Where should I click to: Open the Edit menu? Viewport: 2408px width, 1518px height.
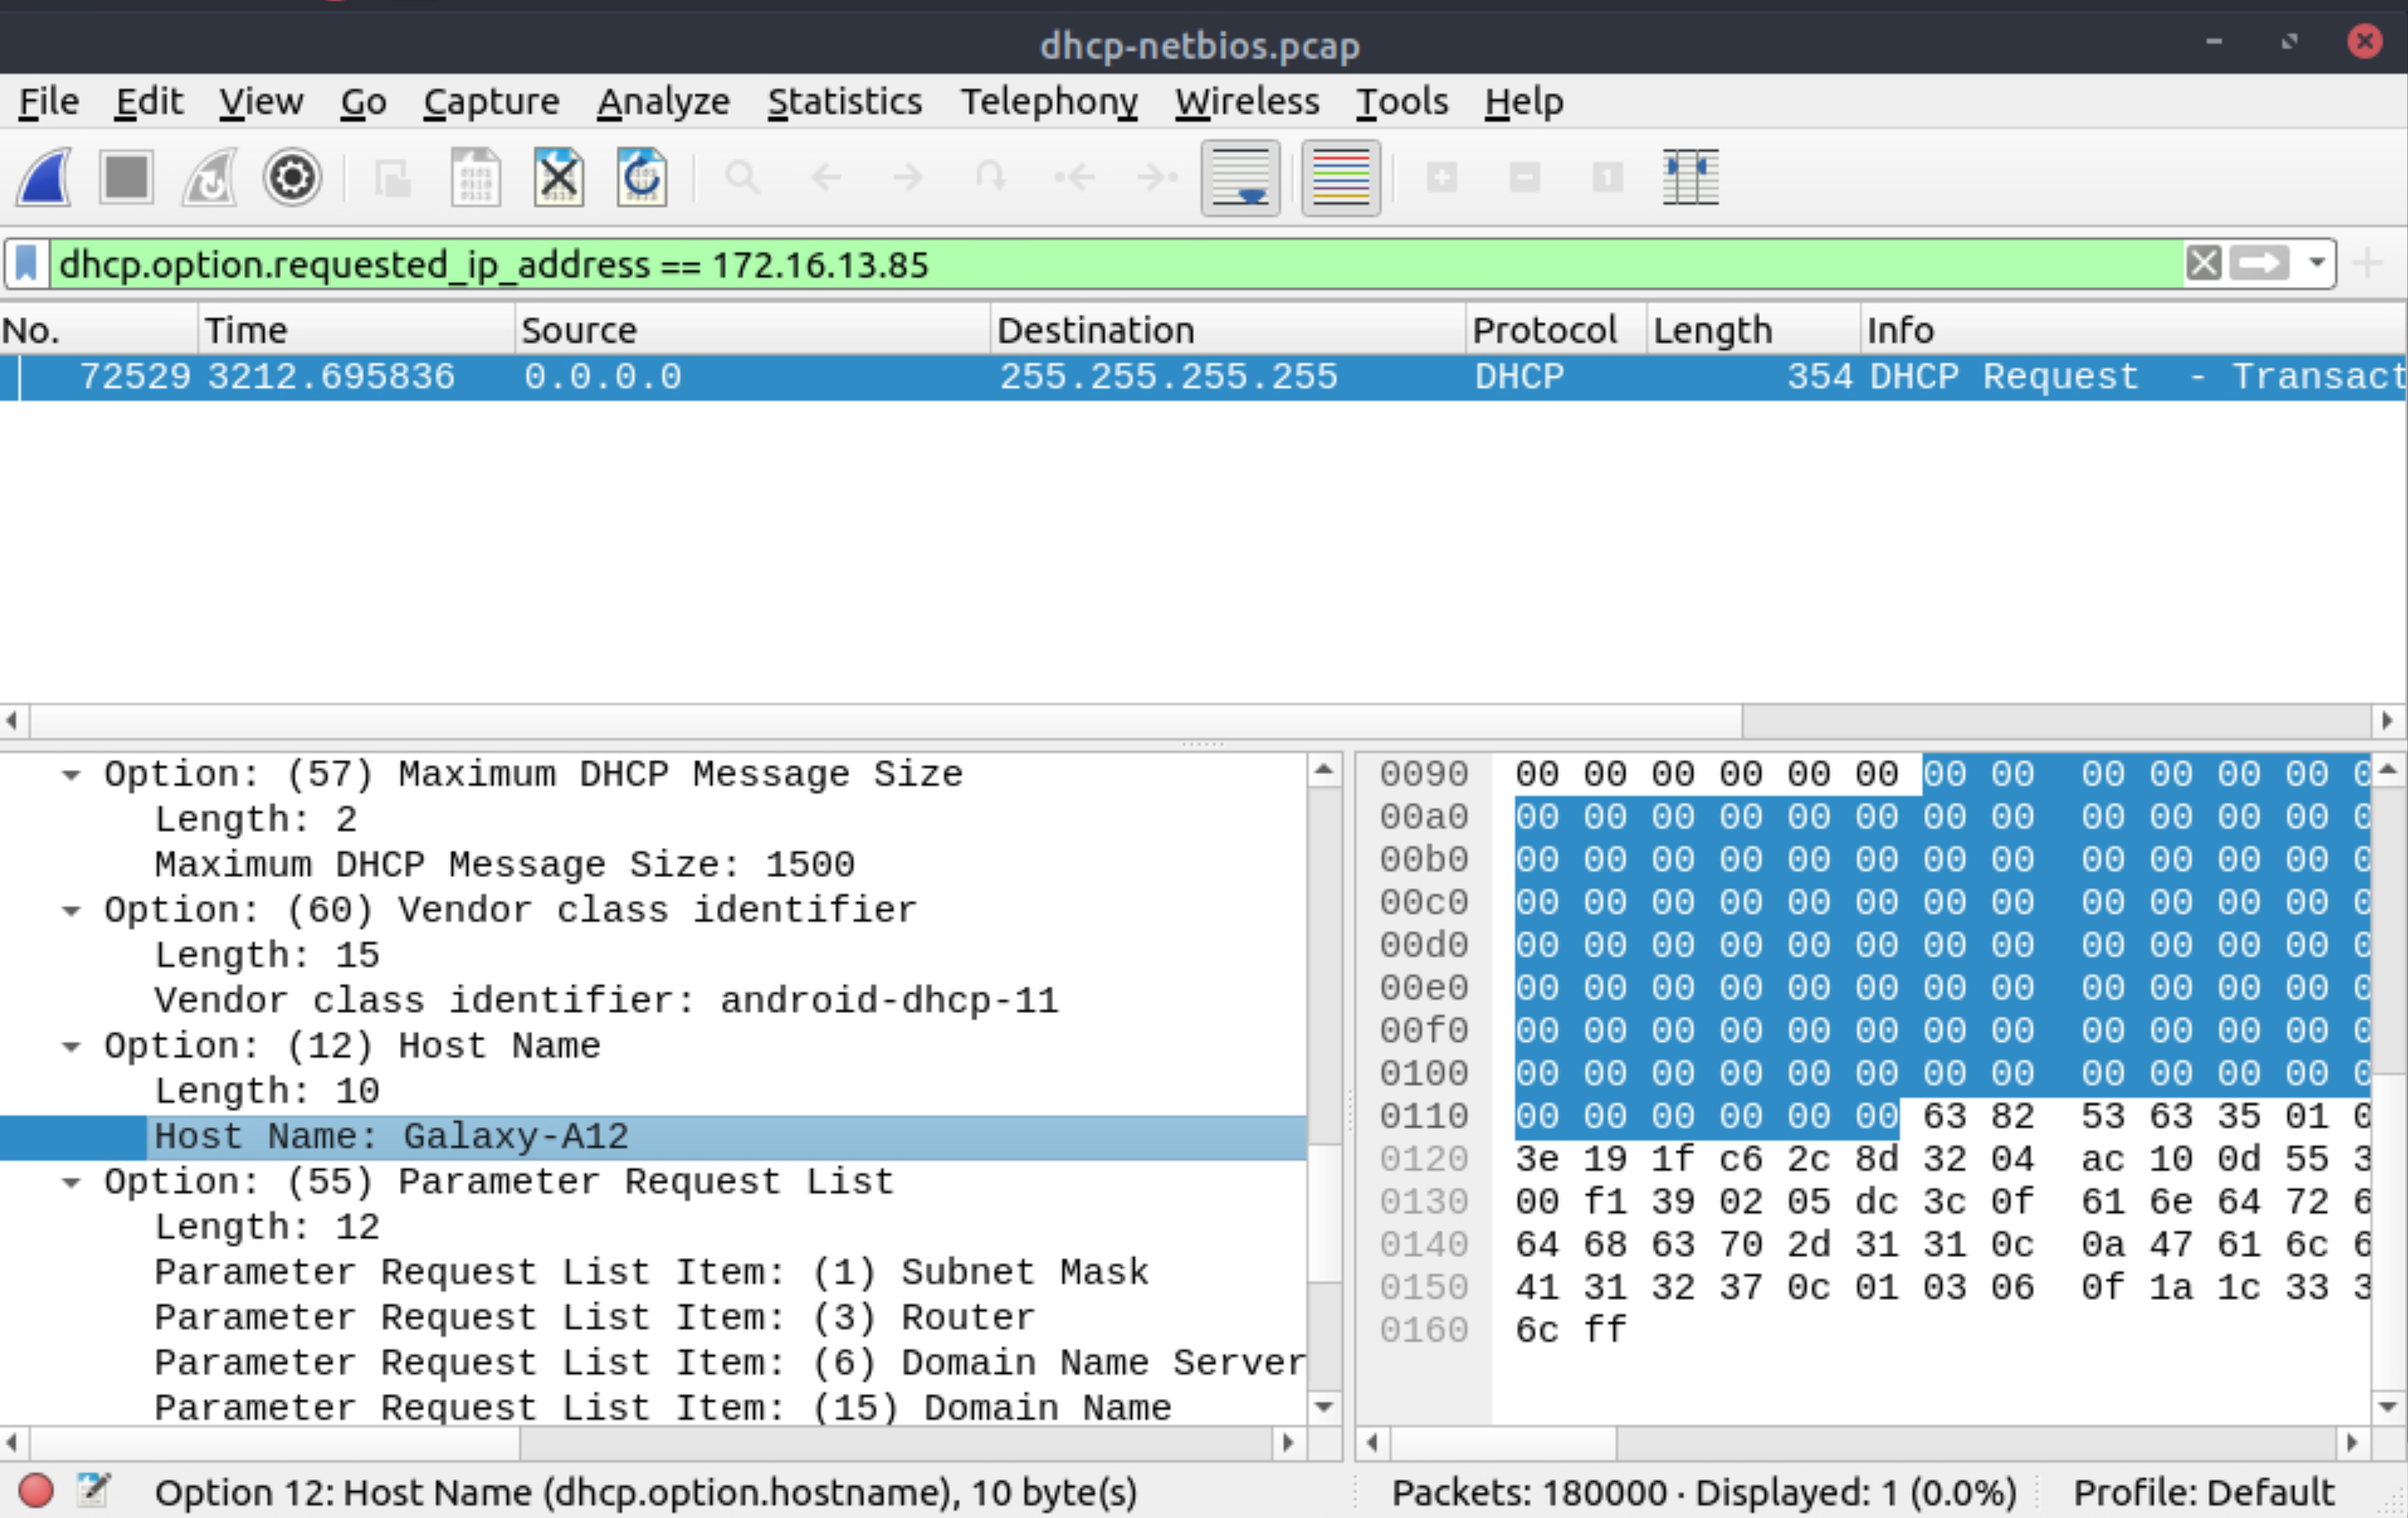pos(149,101)
